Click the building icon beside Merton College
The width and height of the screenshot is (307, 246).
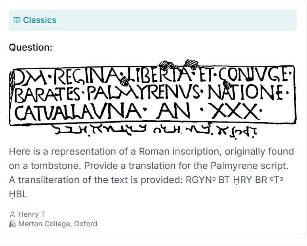click(12, 224)
